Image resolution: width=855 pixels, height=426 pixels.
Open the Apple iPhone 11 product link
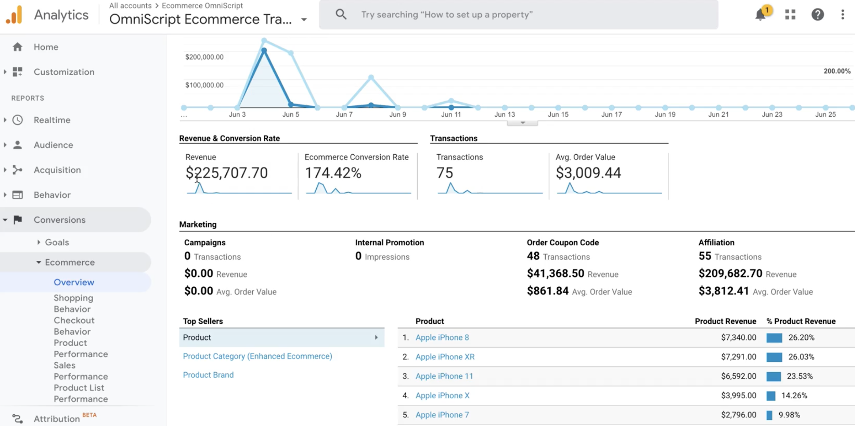coord(444,376)
